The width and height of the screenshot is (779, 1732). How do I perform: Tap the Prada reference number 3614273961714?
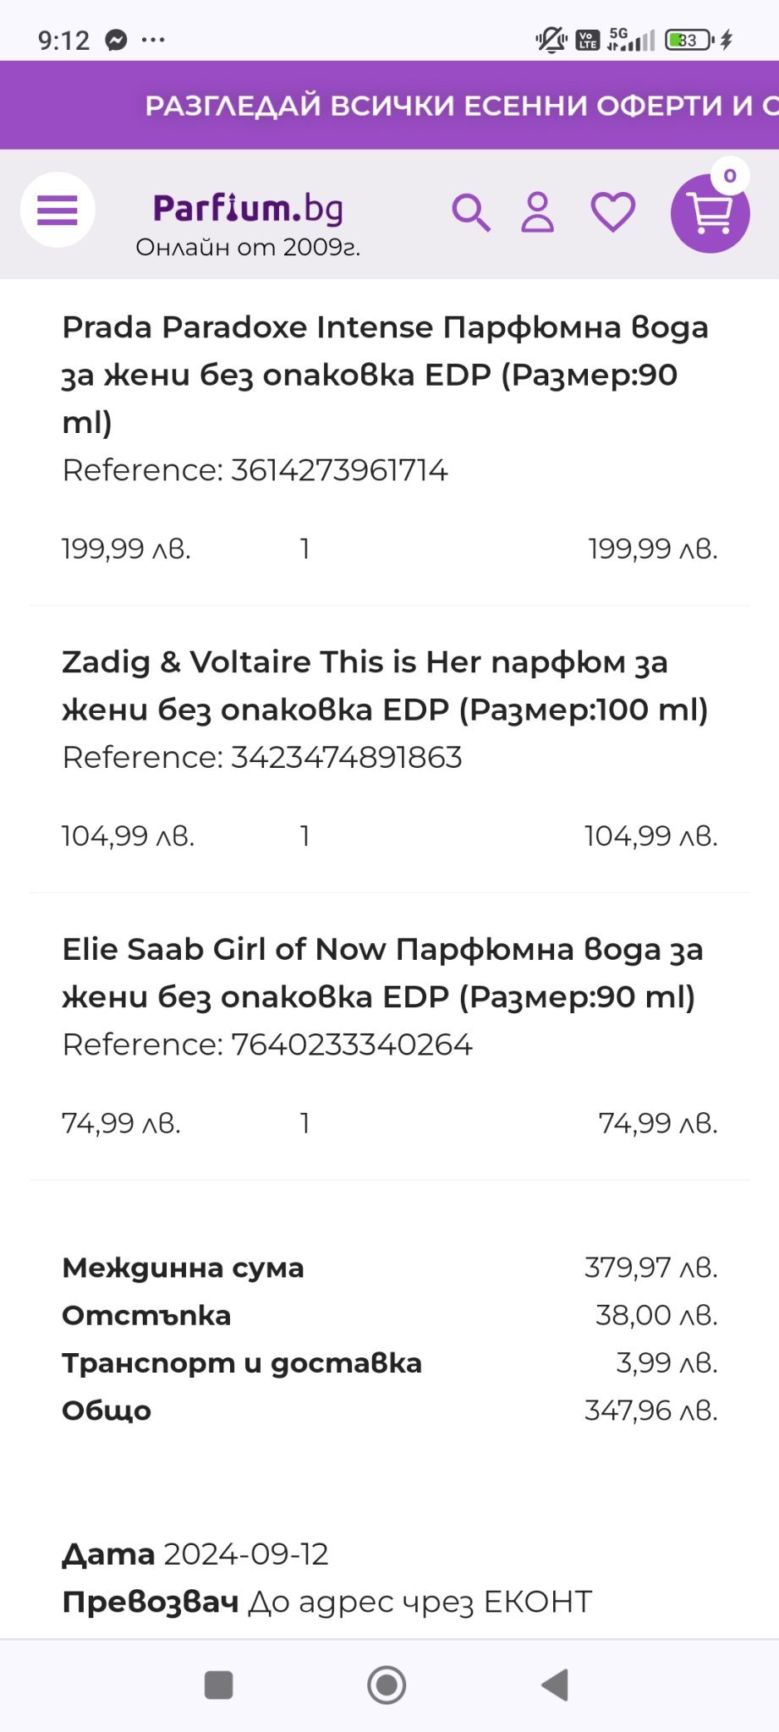pos(339,470)
